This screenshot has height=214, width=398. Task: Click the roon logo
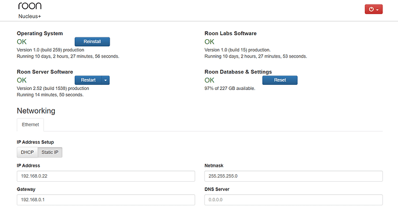tap(29, 6)
